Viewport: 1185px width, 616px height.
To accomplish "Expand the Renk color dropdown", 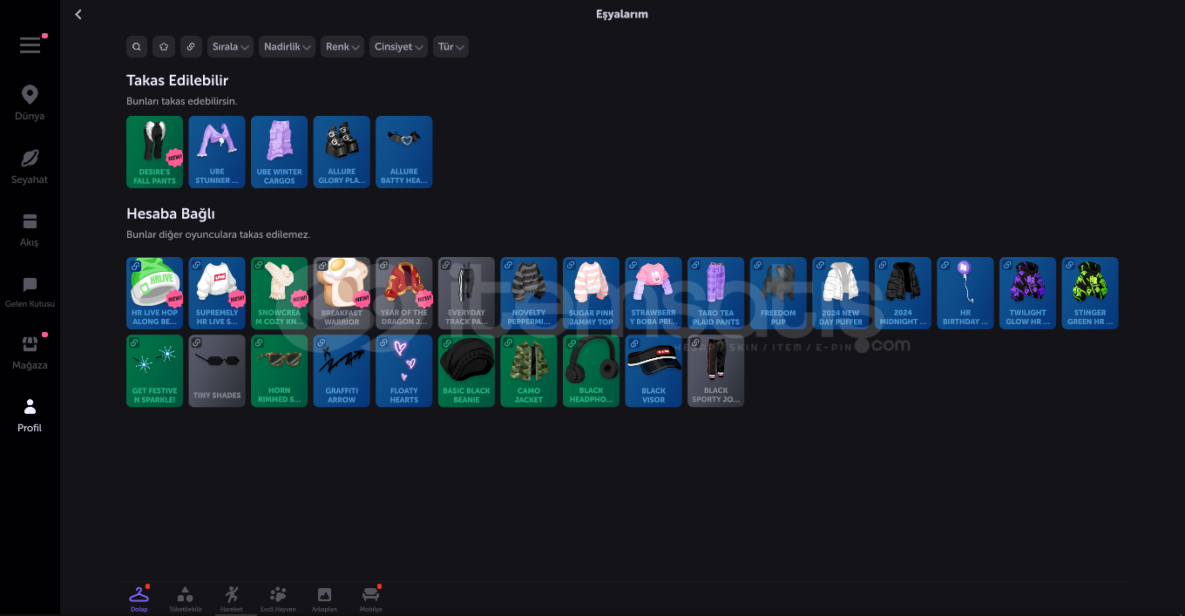I will point(342,47).
